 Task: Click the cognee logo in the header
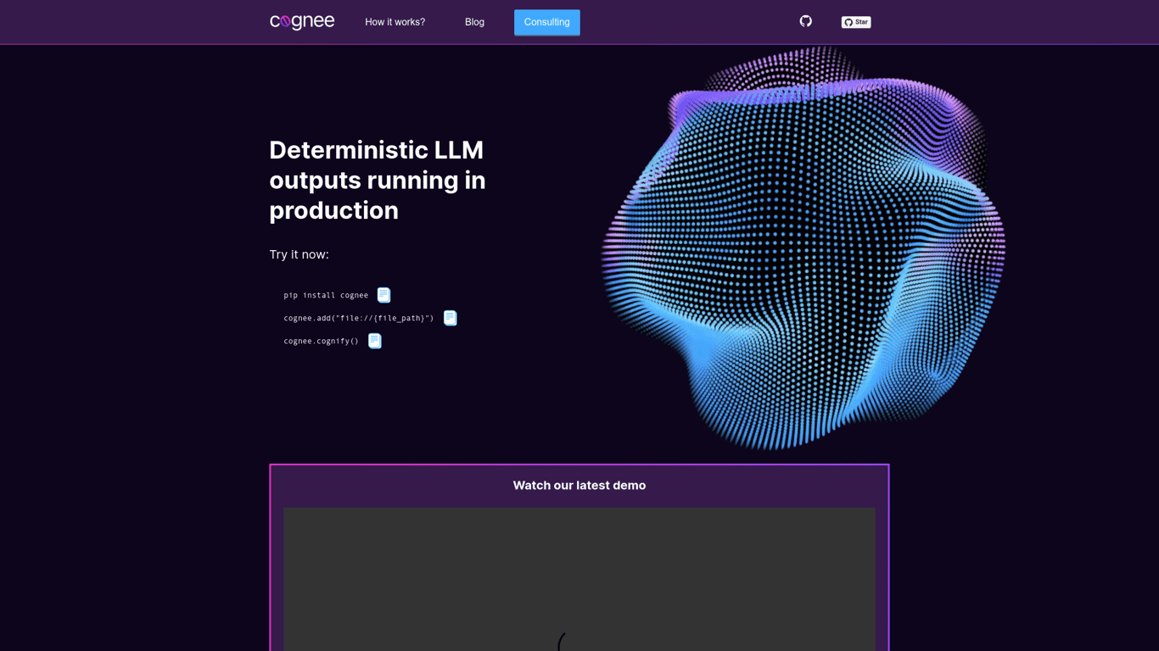pyautogui.click(x=302, y=22)
